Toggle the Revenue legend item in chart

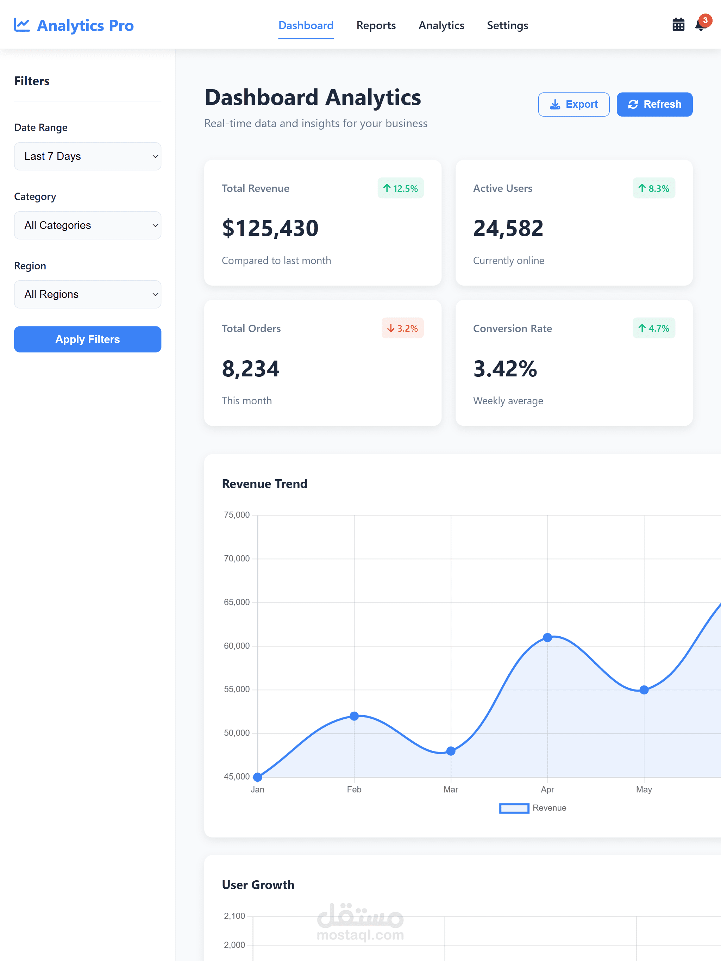533,808
